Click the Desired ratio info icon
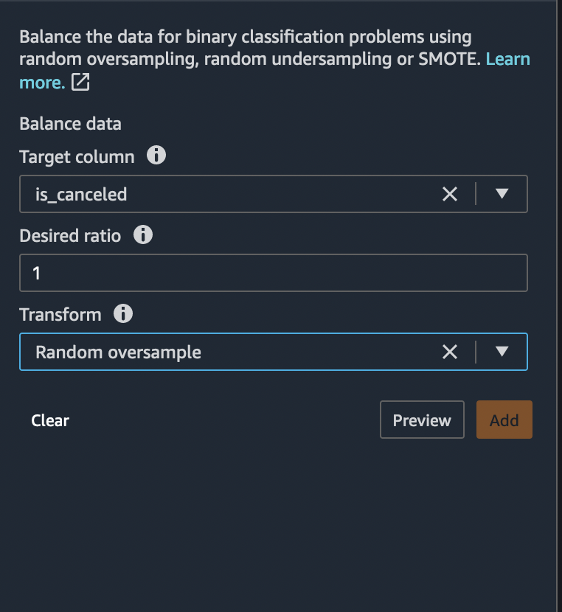 pyautogui.click(x=143, y=234)
